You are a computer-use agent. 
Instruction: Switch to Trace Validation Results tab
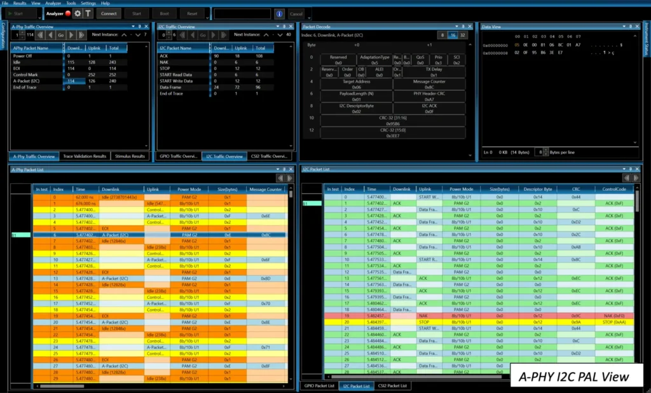point(85,156)
